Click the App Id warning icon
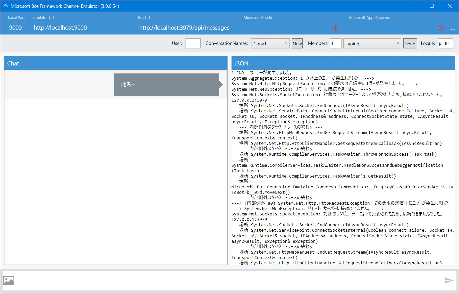 tap(335, 28)
